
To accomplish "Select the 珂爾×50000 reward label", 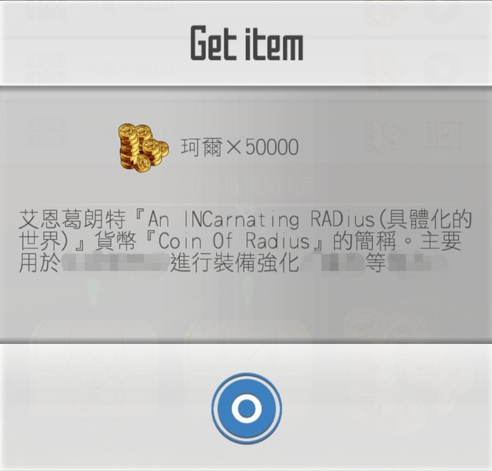I will click(x=239, y=147).
